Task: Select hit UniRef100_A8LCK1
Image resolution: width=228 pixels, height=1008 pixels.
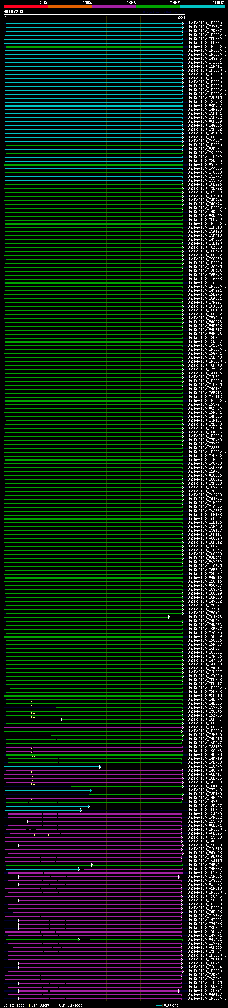Action: point(204,825)
